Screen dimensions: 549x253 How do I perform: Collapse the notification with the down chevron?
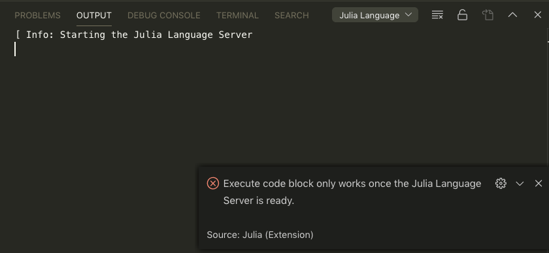click(x=520, y=183)
